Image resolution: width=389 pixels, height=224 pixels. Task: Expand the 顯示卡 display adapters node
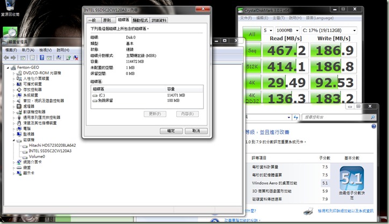coord(13,173)
